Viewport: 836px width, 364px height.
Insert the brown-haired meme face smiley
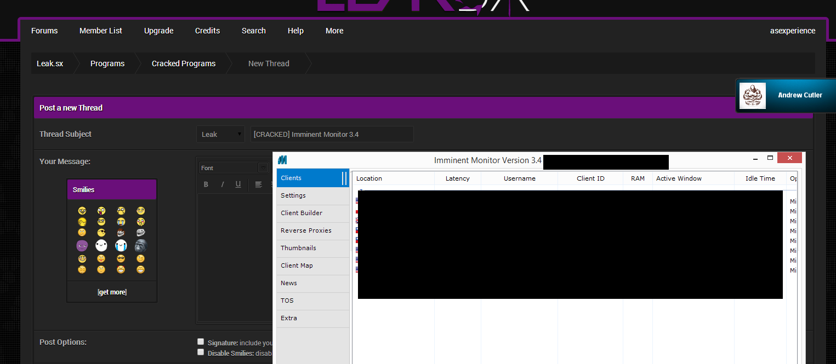121,233
